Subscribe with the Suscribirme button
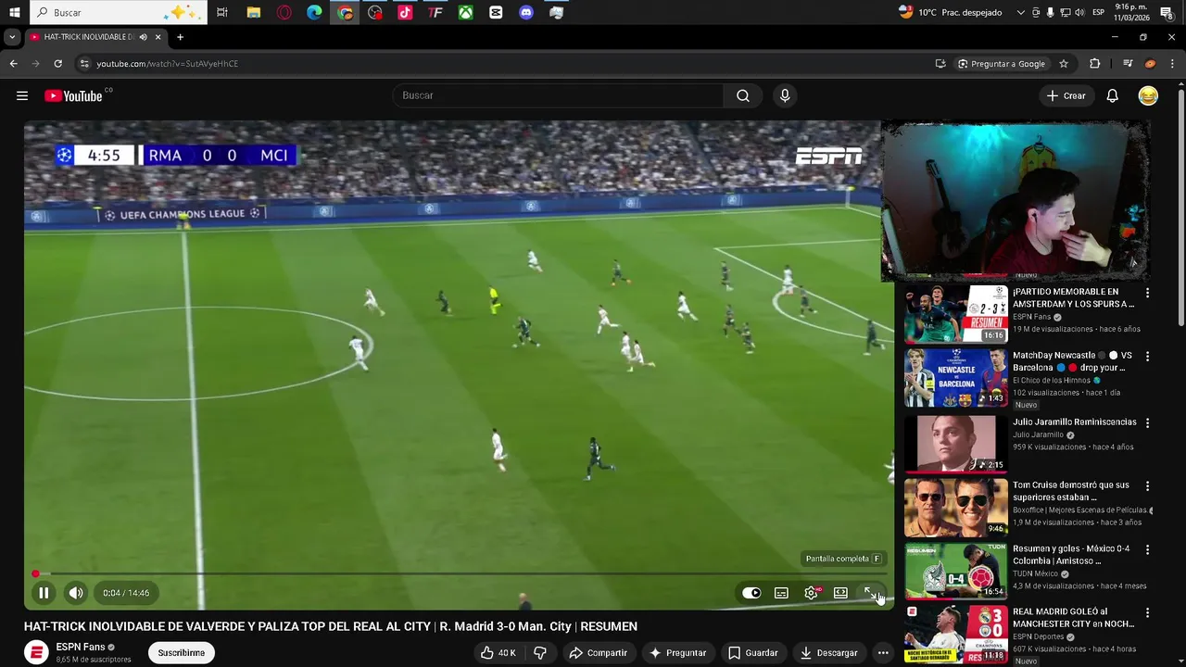 (x=181, y=653)
